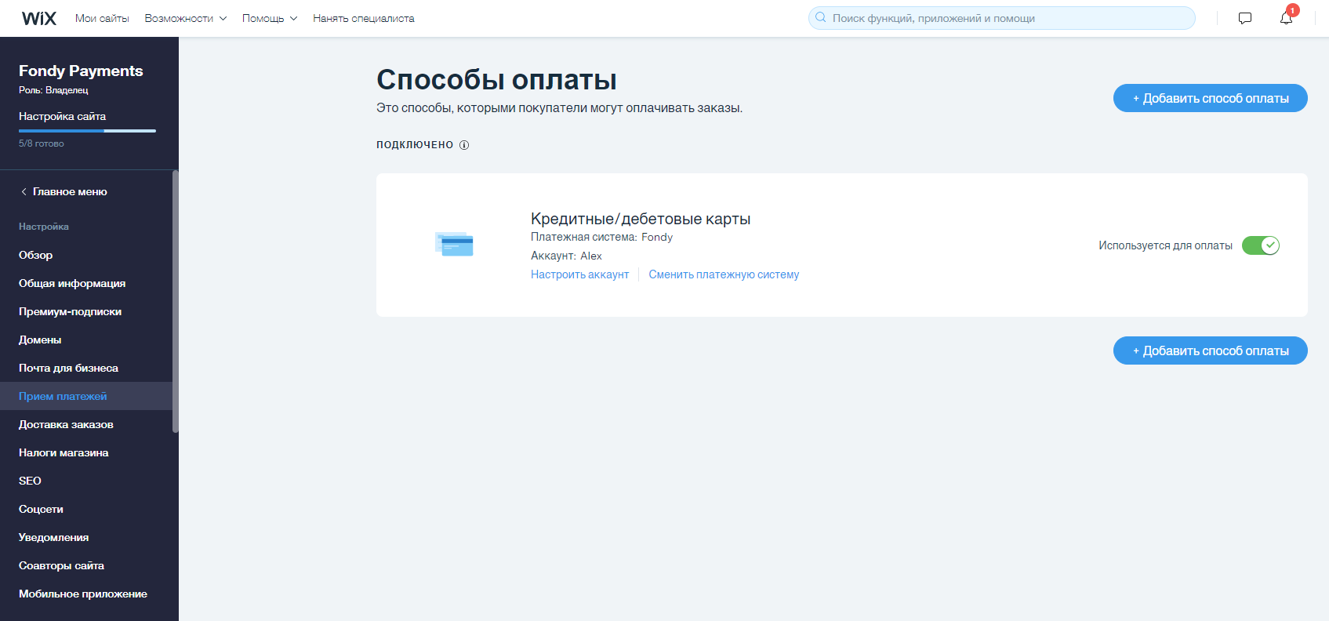Toggle off Используется для оплаты switch

[x=1261, y=245]
